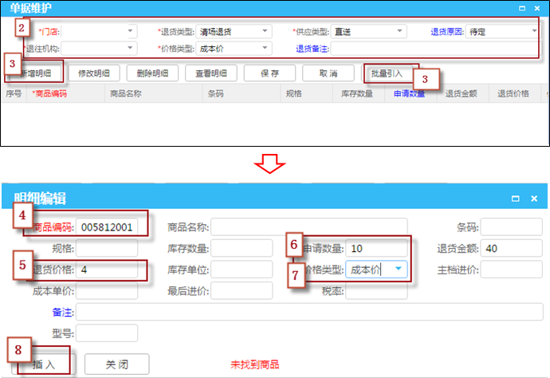This screenshot has height=378, width=550.
Task: Click the 库存数量 column header
Action: tap(357, 94)
